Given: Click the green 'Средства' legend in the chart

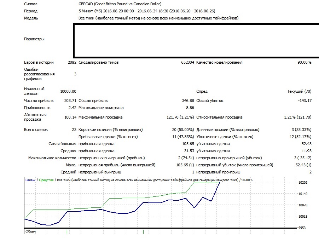Looking at the screenshot, I should click(x=46, y=180).
